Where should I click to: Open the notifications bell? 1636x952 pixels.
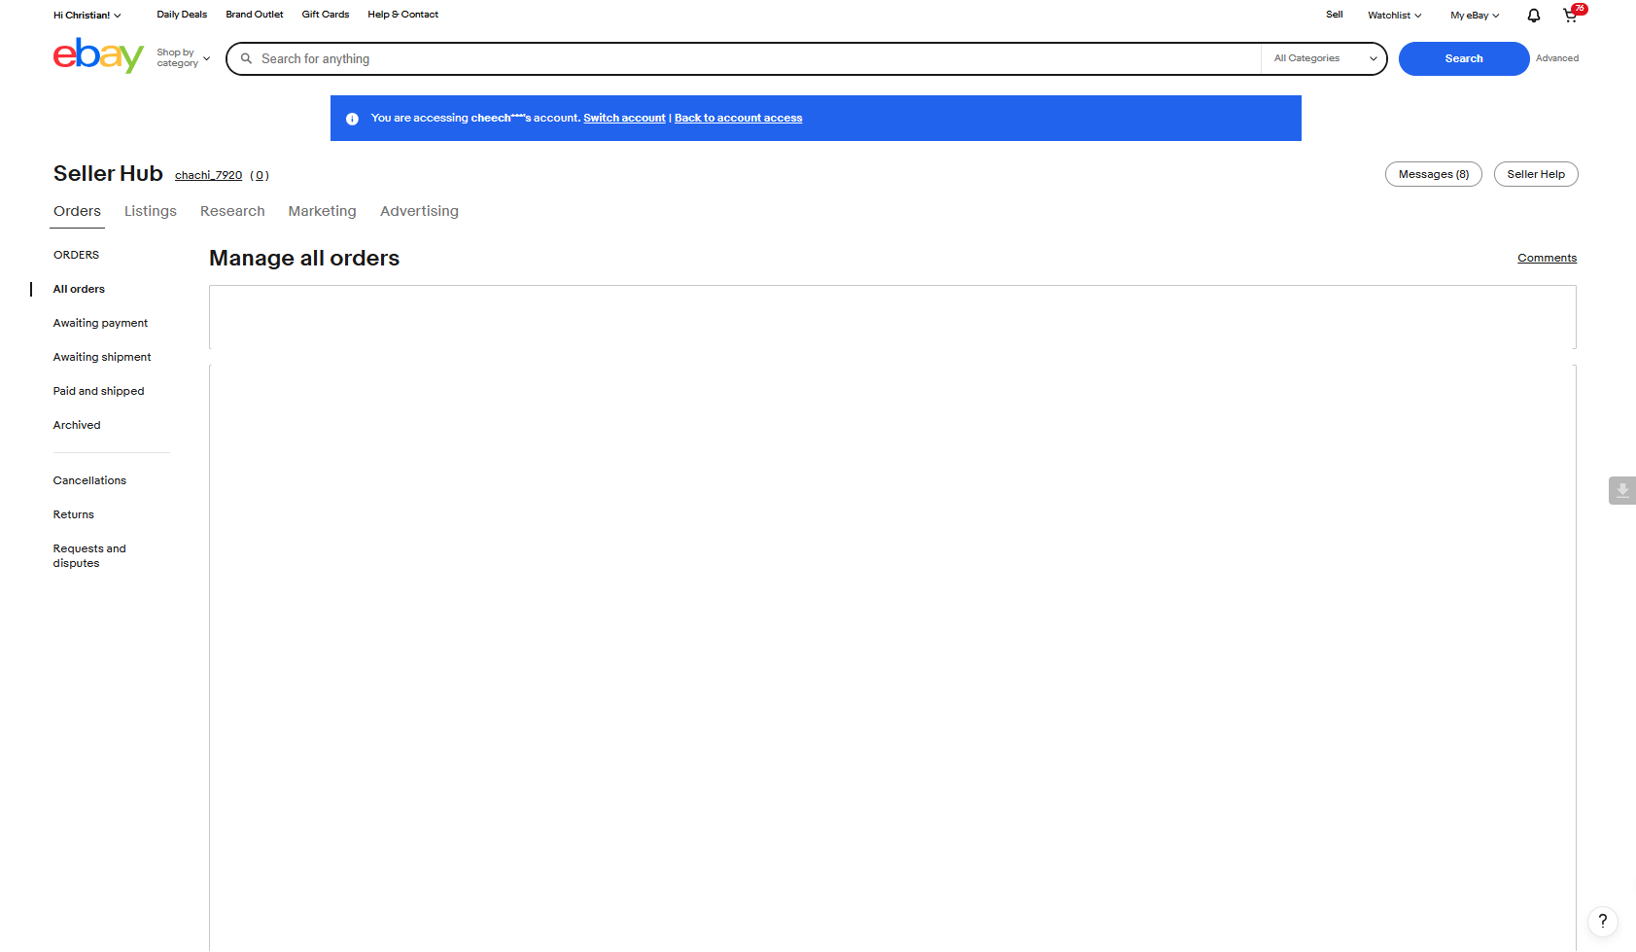[1534, 16]
